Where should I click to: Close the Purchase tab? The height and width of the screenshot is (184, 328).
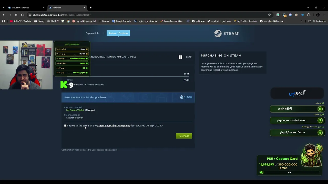coord(84,8)
